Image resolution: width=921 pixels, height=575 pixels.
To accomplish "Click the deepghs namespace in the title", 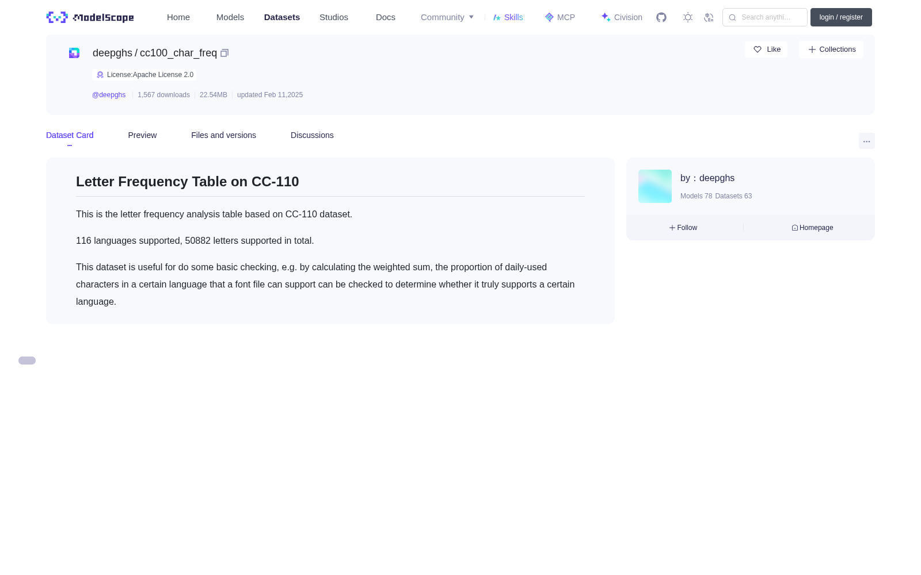I will tap(112, 53).
